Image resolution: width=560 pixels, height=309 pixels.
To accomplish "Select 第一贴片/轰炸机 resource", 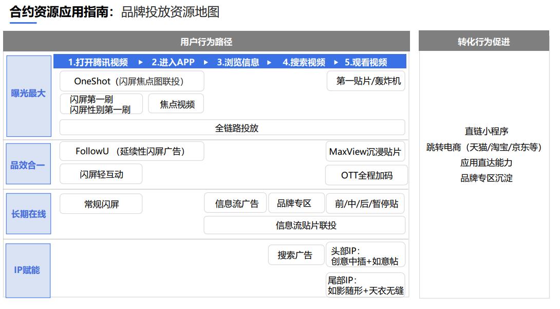I will pos(366,81).
